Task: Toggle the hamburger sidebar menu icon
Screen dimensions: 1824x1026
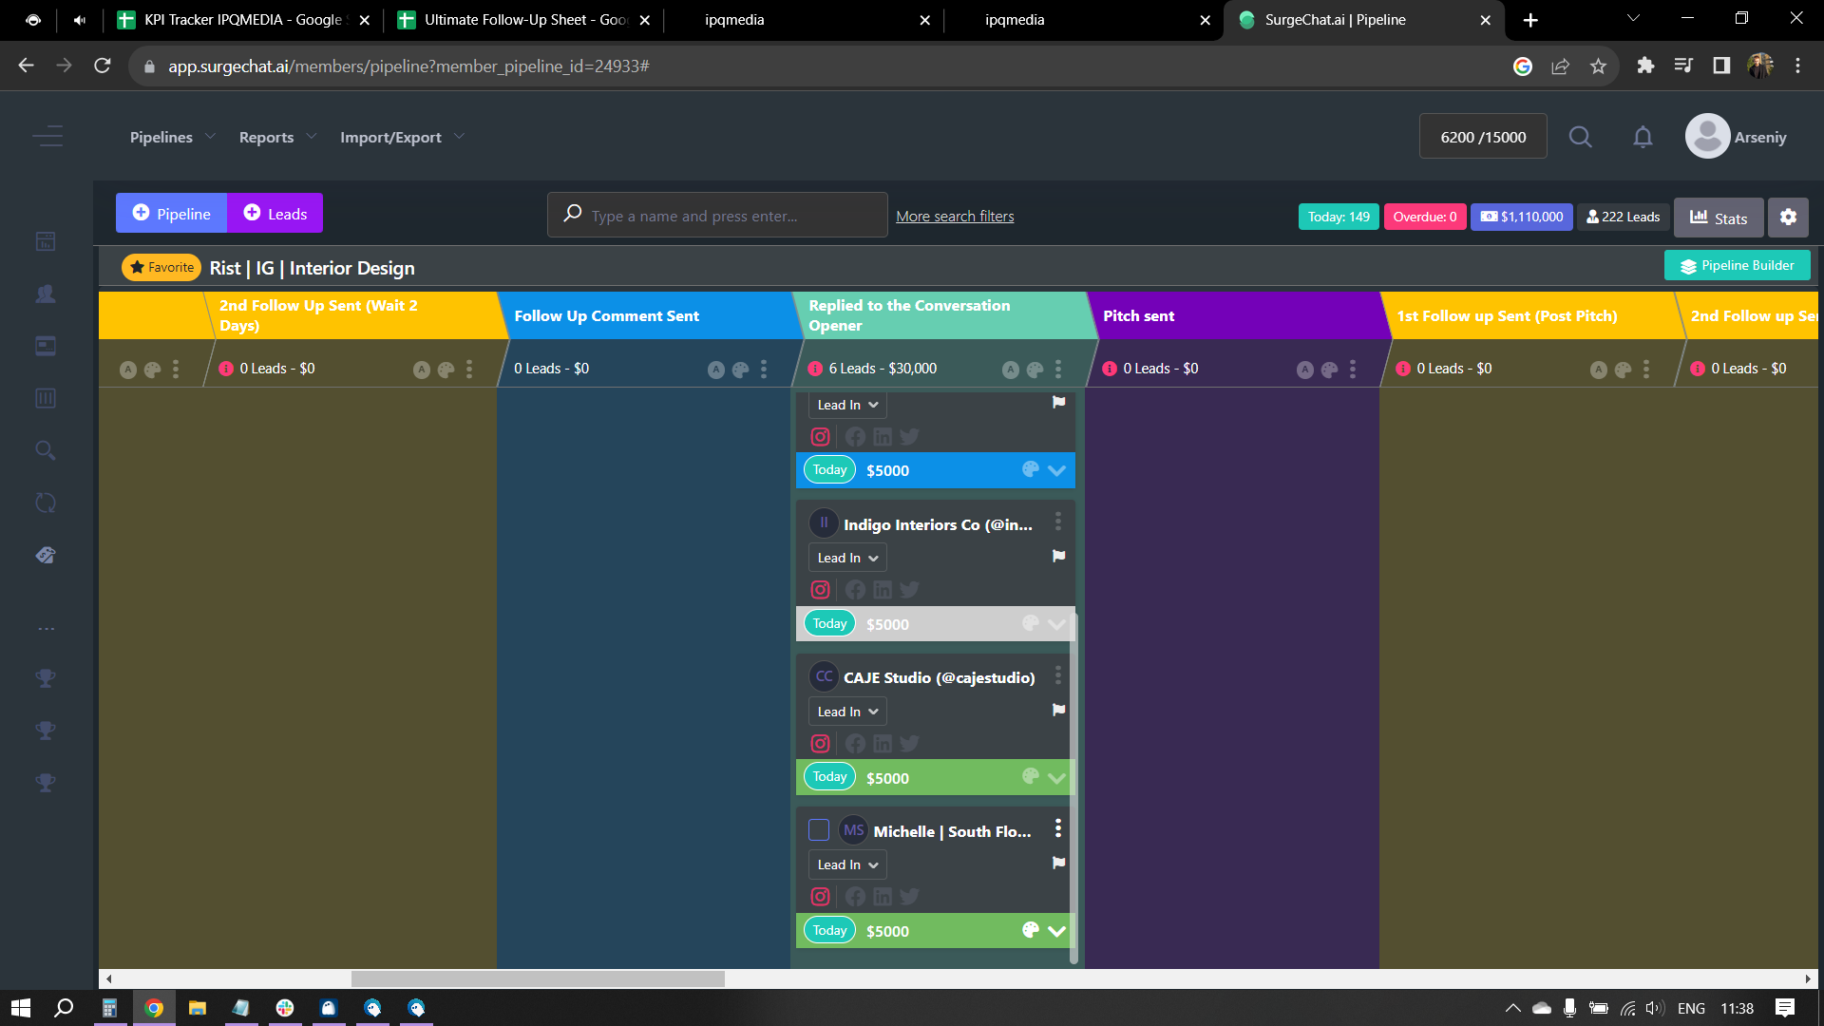Action: (47, 137)
